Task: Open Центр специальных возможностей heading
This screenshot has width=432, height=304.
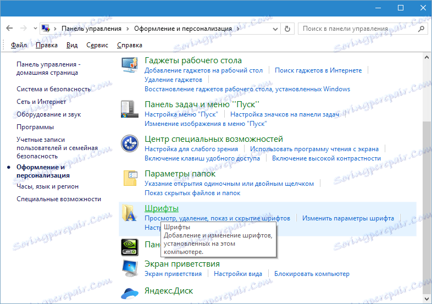Action: (214, 139)
